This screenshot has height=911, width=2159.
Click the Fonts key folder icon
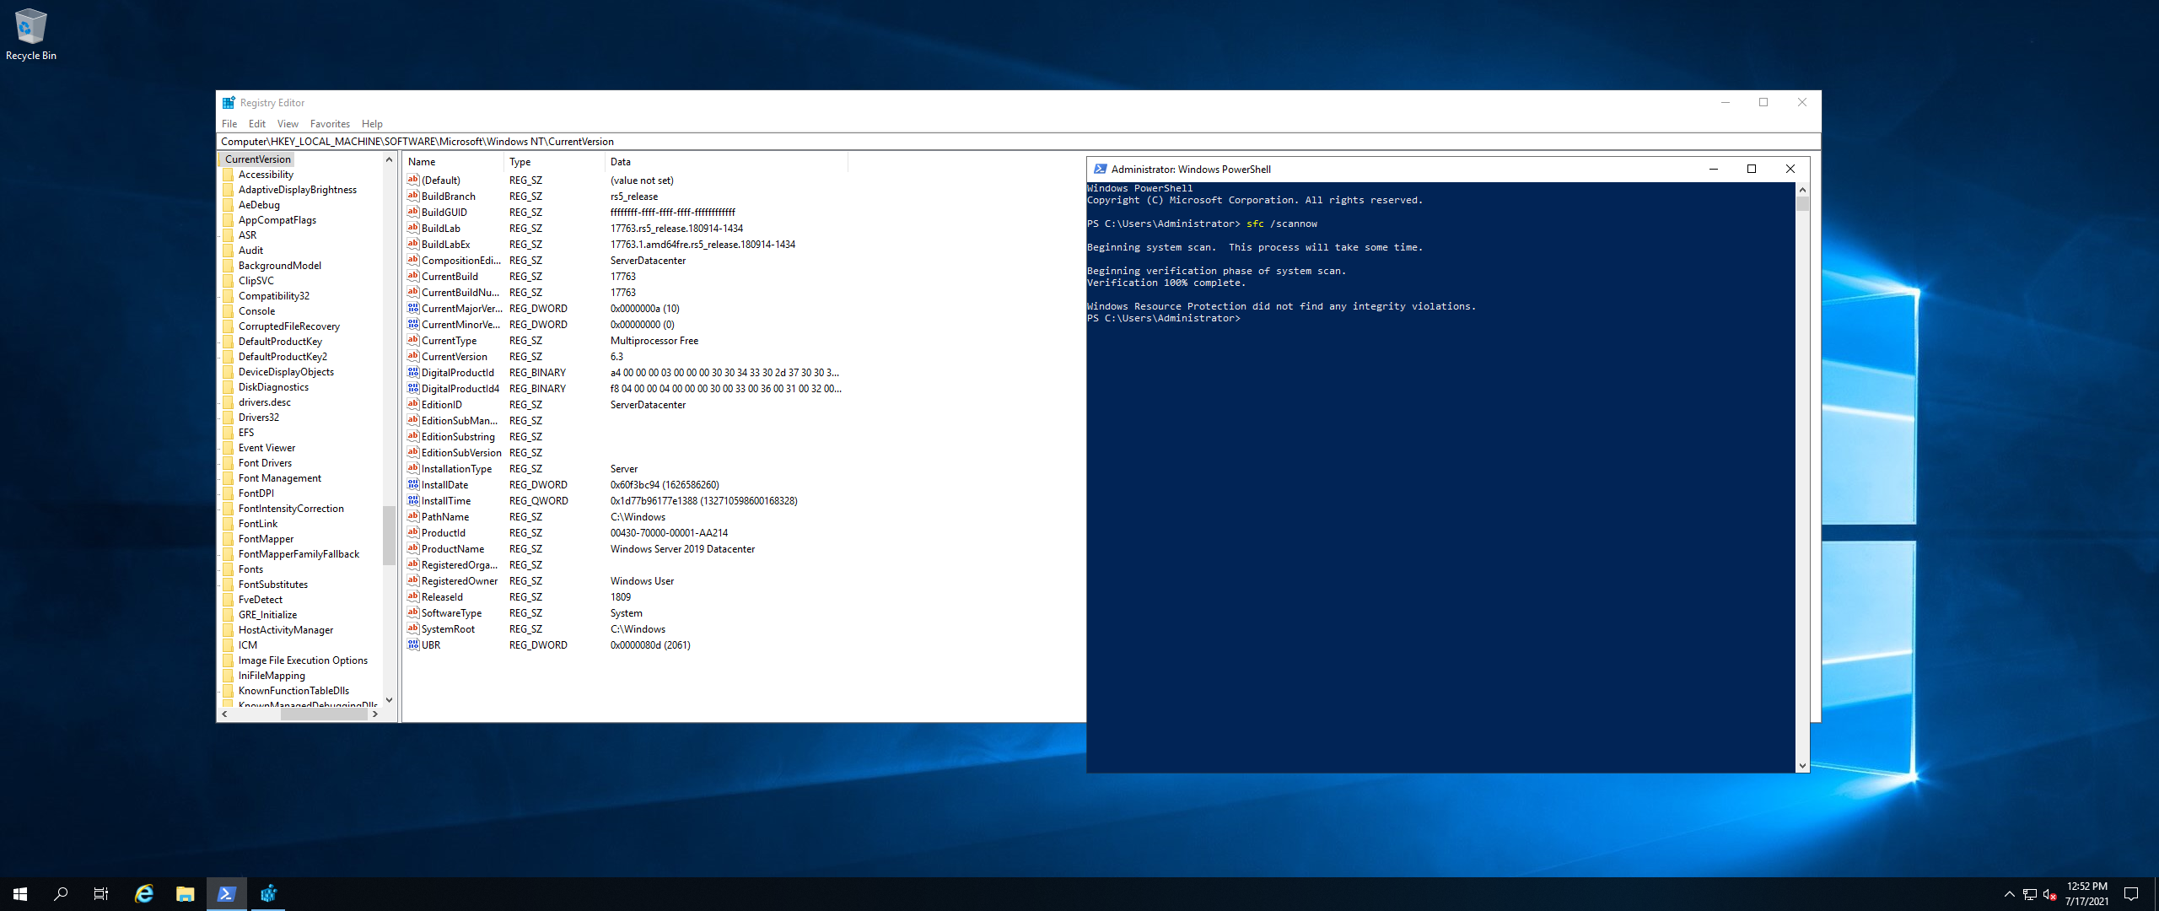point(229,569)
